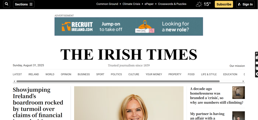This screenshot has height=120, width=258.
Task: Select the BUSINESS navigation tab
Action: [84, 74]
